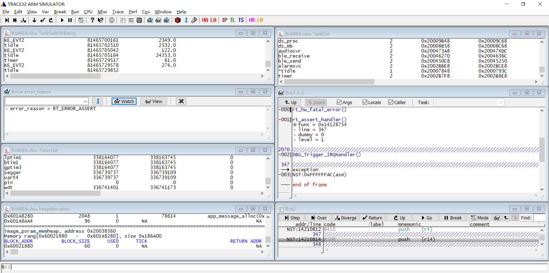Click the single Step icon in main toolbar
This screenshot has height=273, width=549.
click(x=7, y=20)
